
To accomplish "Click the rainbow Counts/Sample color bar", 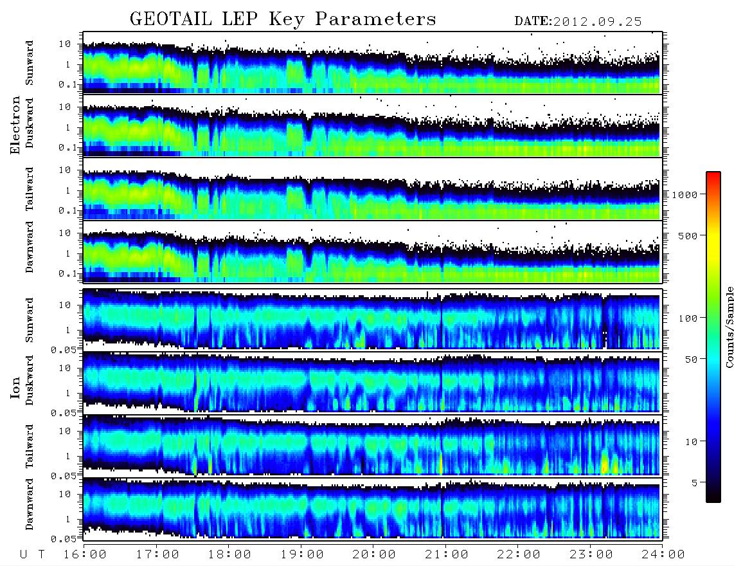I will tap(713, 337).
